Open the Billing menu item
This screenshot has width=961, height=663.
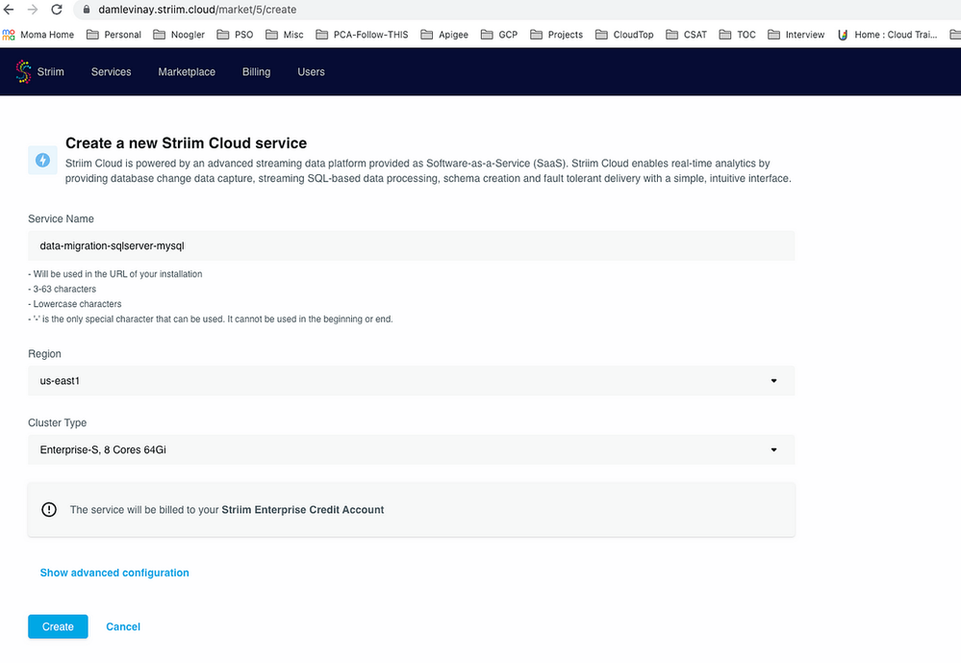tap(256, 72)
